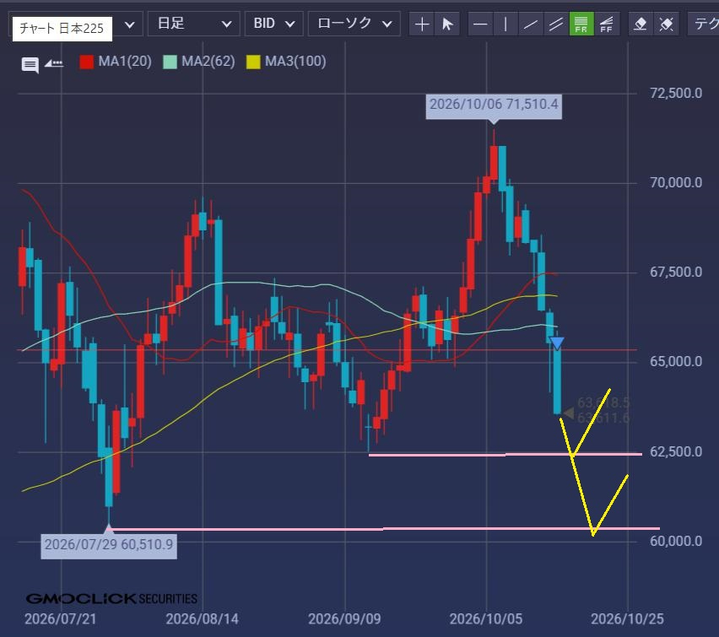Pick the diagonal trend line tool
The width and height of the screenshot is (719, 637).
coord(531,24)
